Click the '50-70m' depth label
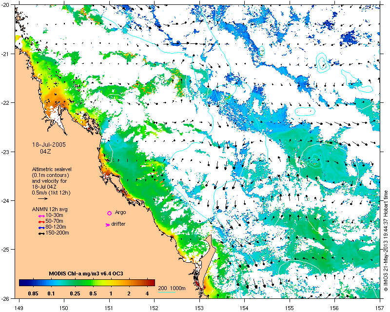 pyautogui.click(x=55, y=221)
